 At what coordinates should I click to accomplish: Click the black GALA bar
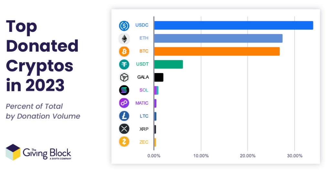click(x=159, y=77)
